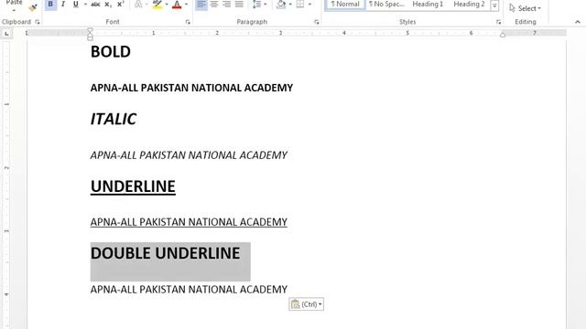This screenshot has width=586, height=329.
Task: Select the Normal style
Action: [x=345, y=5]
